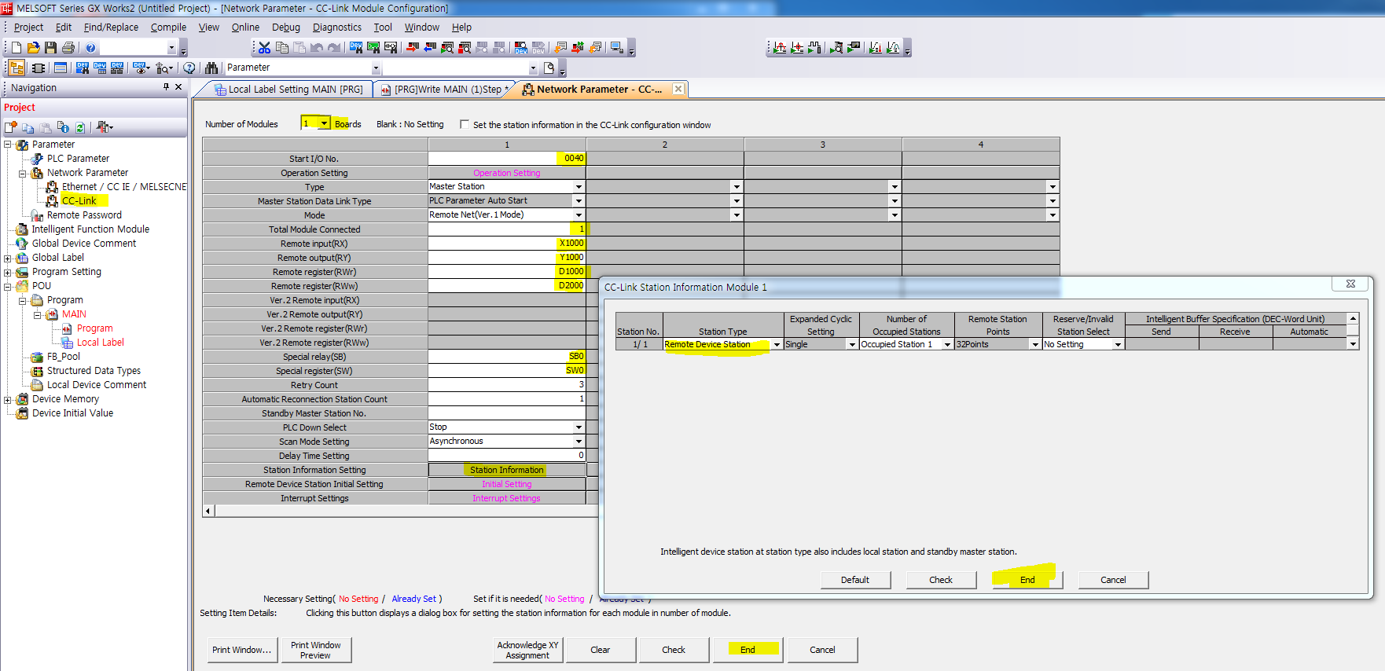Screen dimensions: 1385x671
Task: Open GX Works2 help question-mark icon
Action: click(x=90, y=48)
